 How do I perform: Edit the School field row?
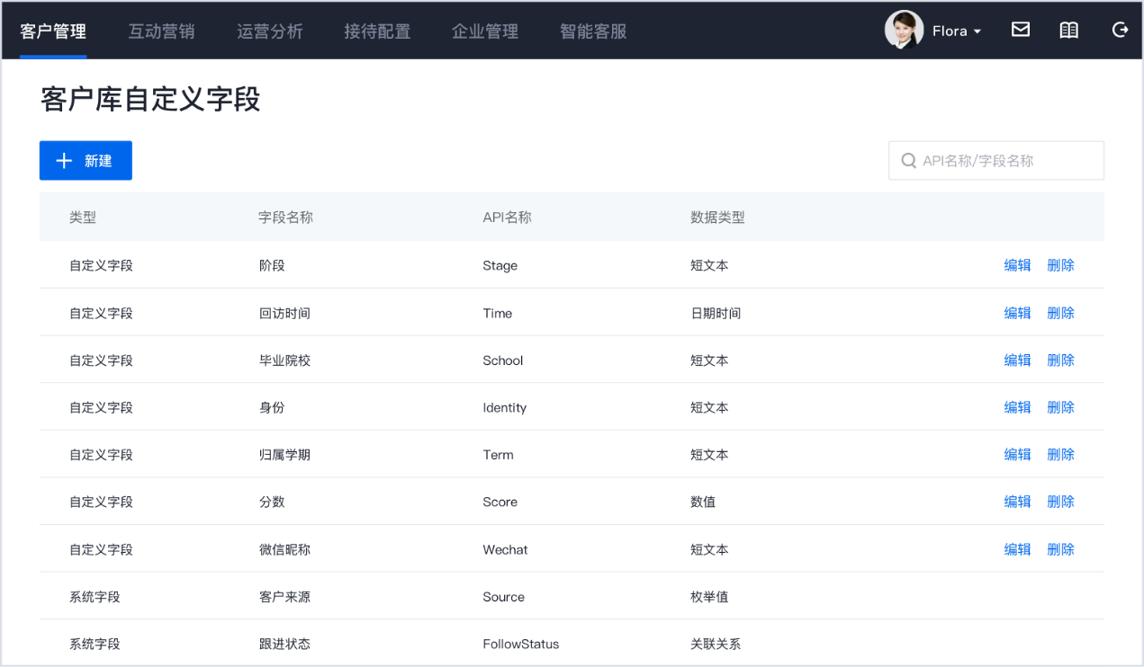pyautogui.click(x=1017, y=360)
